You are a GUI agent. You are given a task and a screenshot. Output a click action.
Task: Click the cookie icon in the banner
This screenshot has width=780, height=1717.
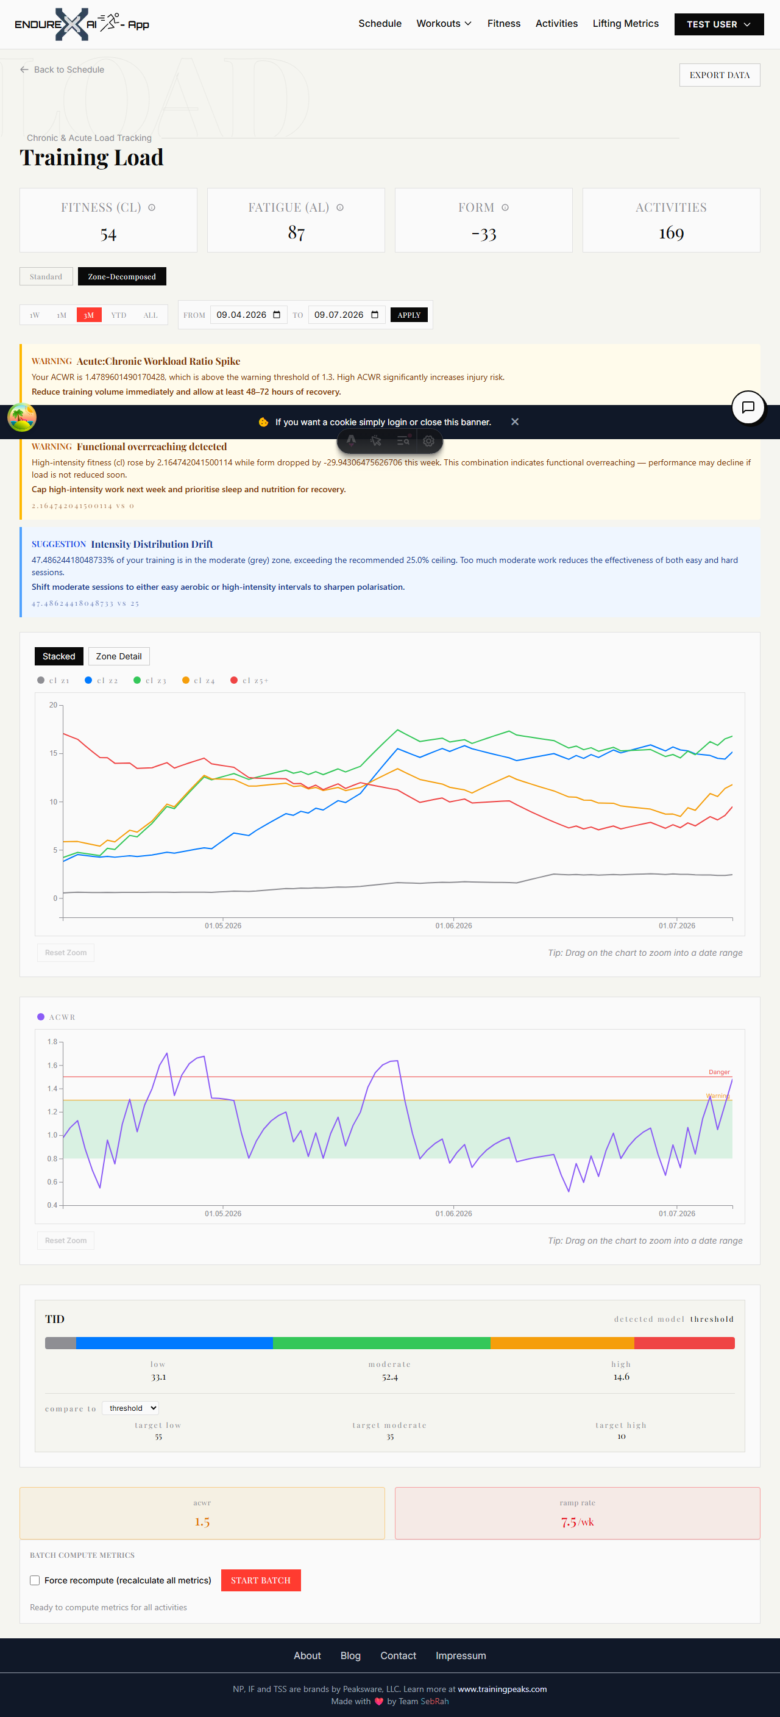263,422
